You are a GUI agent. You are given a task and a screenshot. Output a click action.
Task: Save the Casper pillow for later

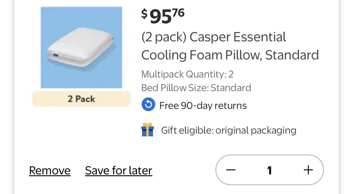point(119,171)
